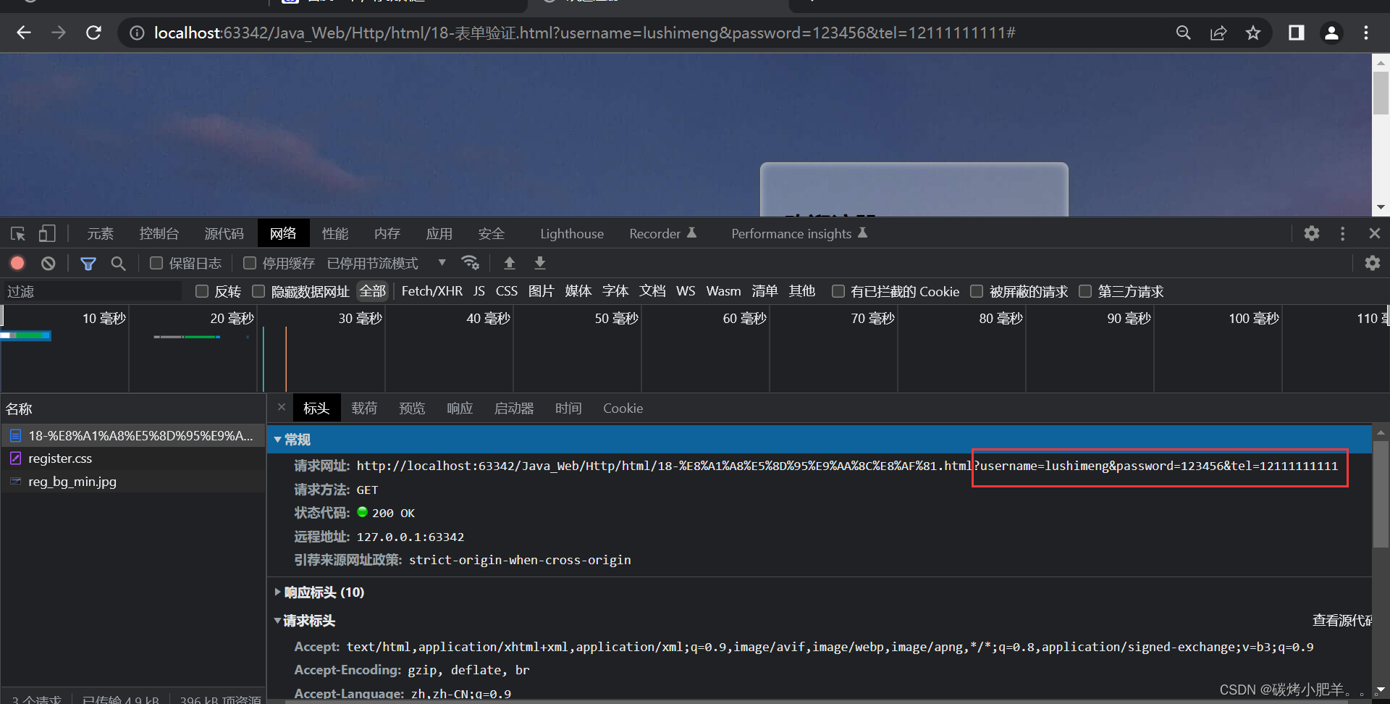
Task: Enable the 停用缓存 checkbox
Action: point(250,263)
